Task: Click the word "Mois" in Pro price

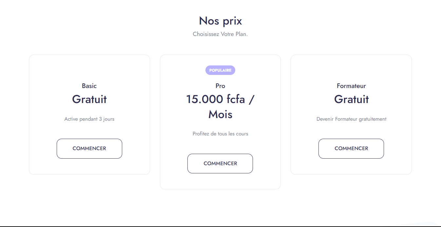Action: [220, 114]
